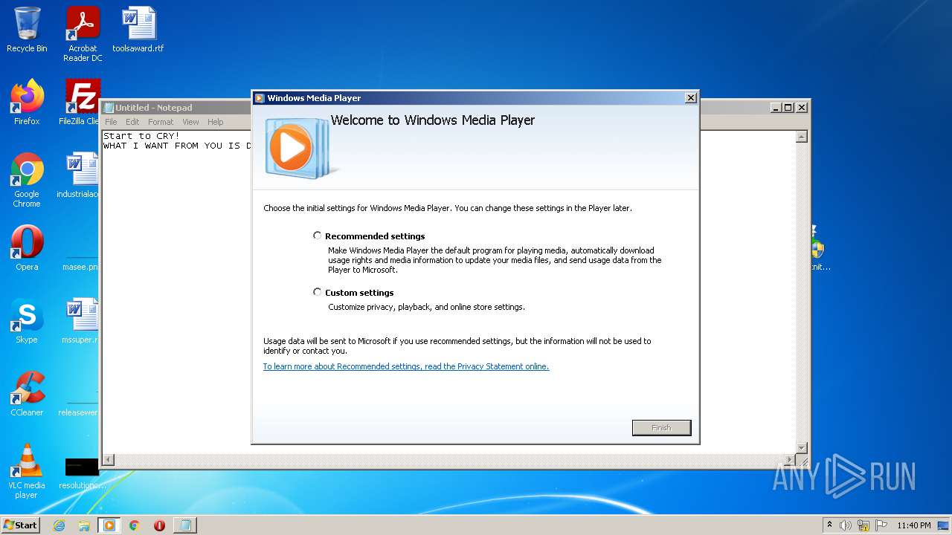Open the industrialac Word document icon
The height and width of the screenshot is (535, 952).
(80, 175)
